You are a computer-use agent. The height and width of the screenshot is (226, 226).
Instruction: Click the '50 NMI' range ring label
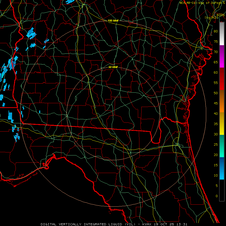(113, 67)
